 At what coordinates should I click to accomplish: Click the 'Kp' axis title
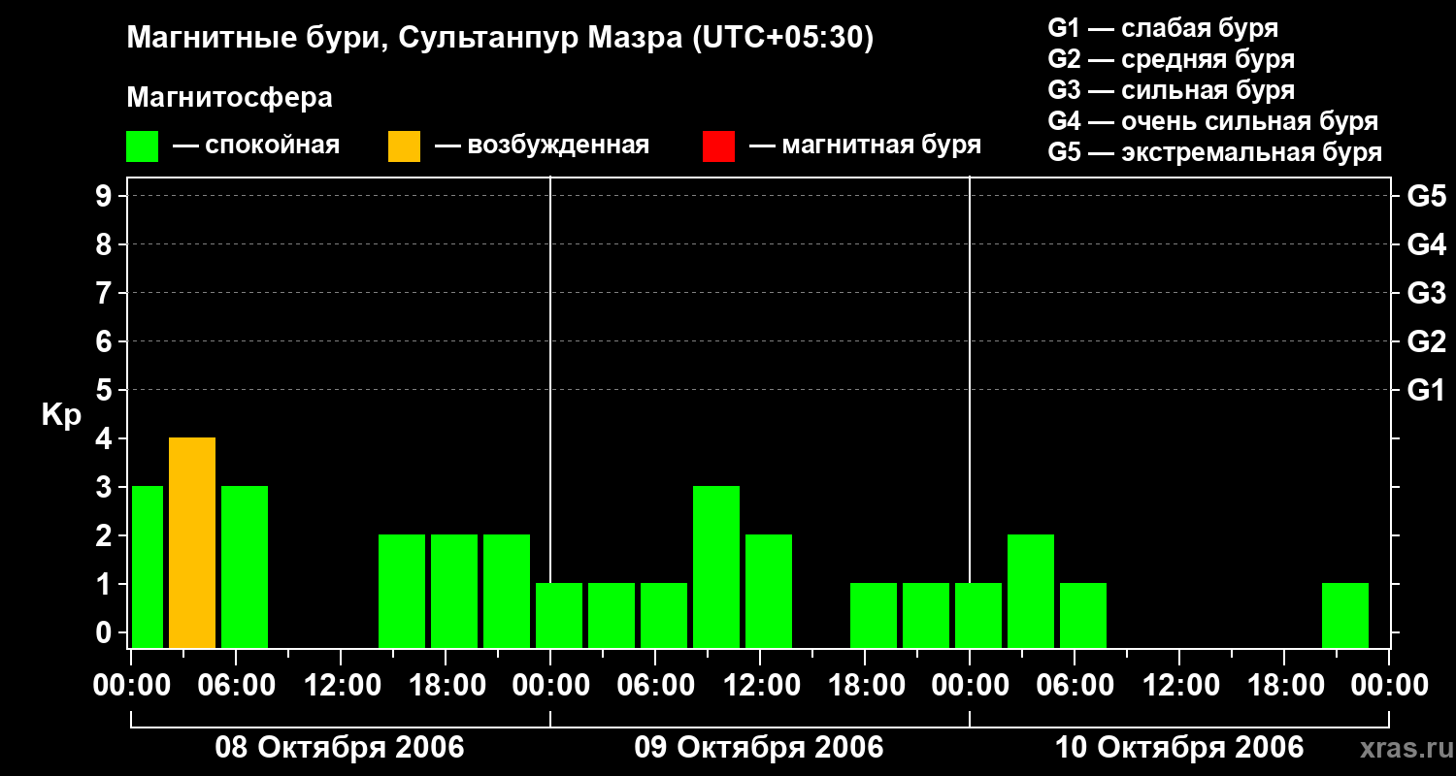61,415
